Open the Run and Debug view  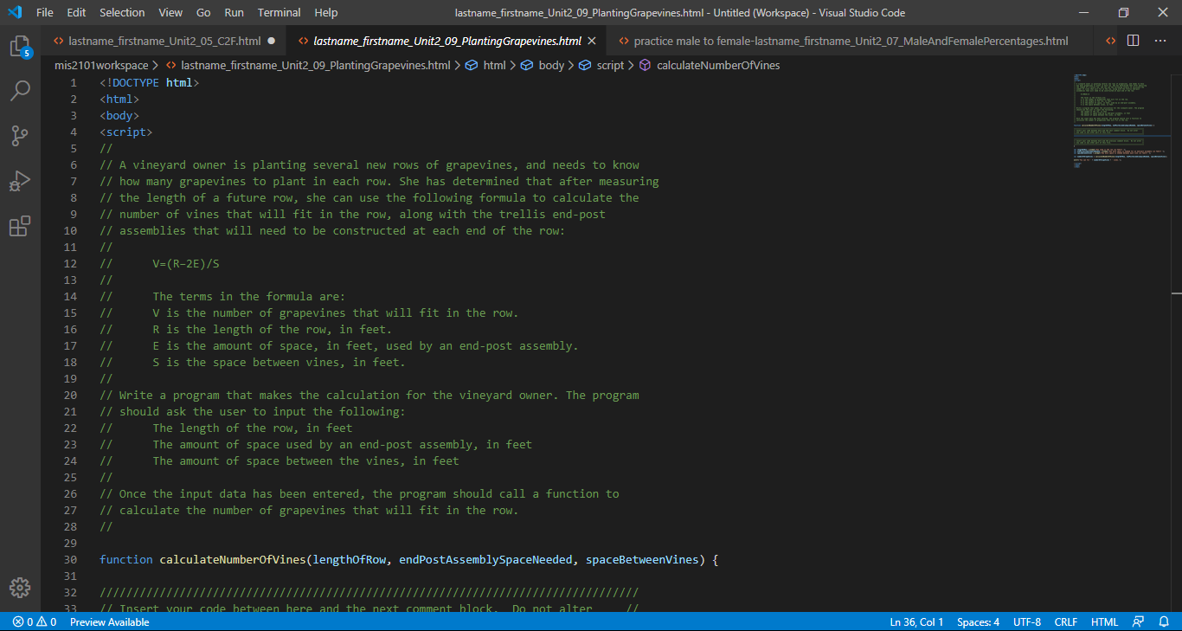click(21, 181)
